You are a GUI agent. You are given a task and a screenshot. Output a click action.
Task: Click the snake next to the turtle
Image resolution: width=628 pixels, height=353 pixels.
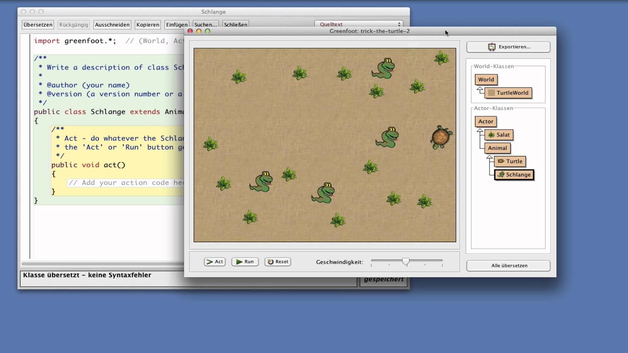388,137
